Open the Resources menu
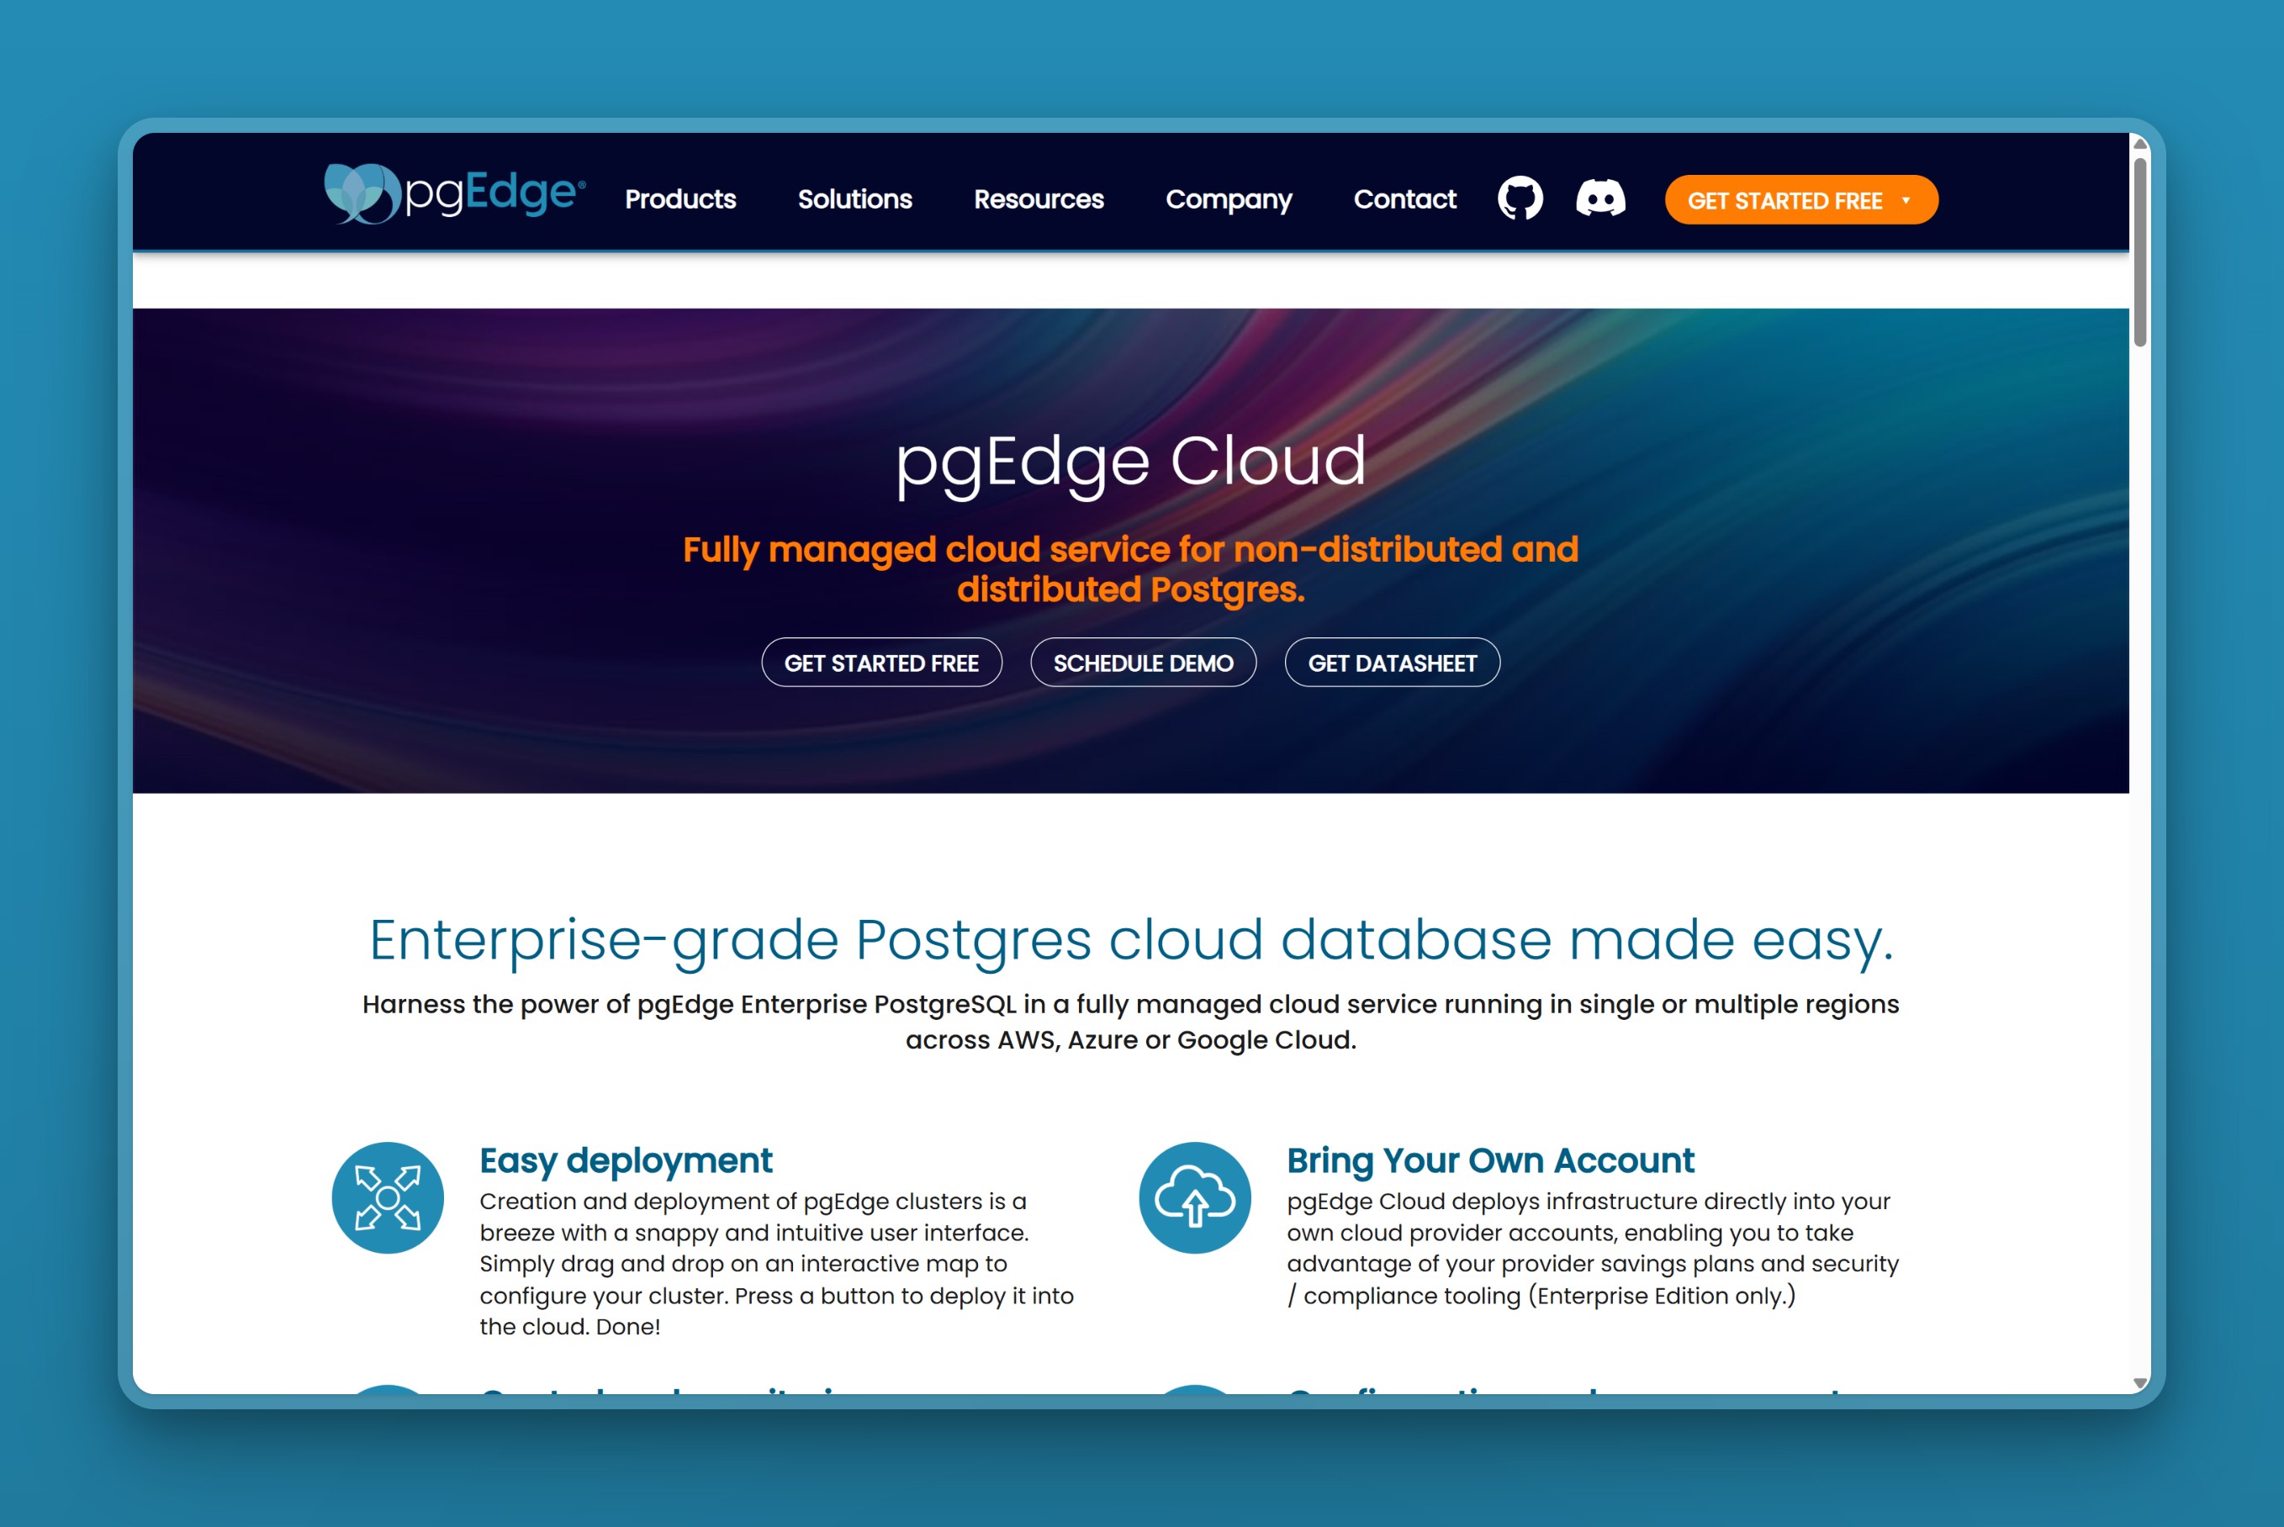 point(1039,199)
